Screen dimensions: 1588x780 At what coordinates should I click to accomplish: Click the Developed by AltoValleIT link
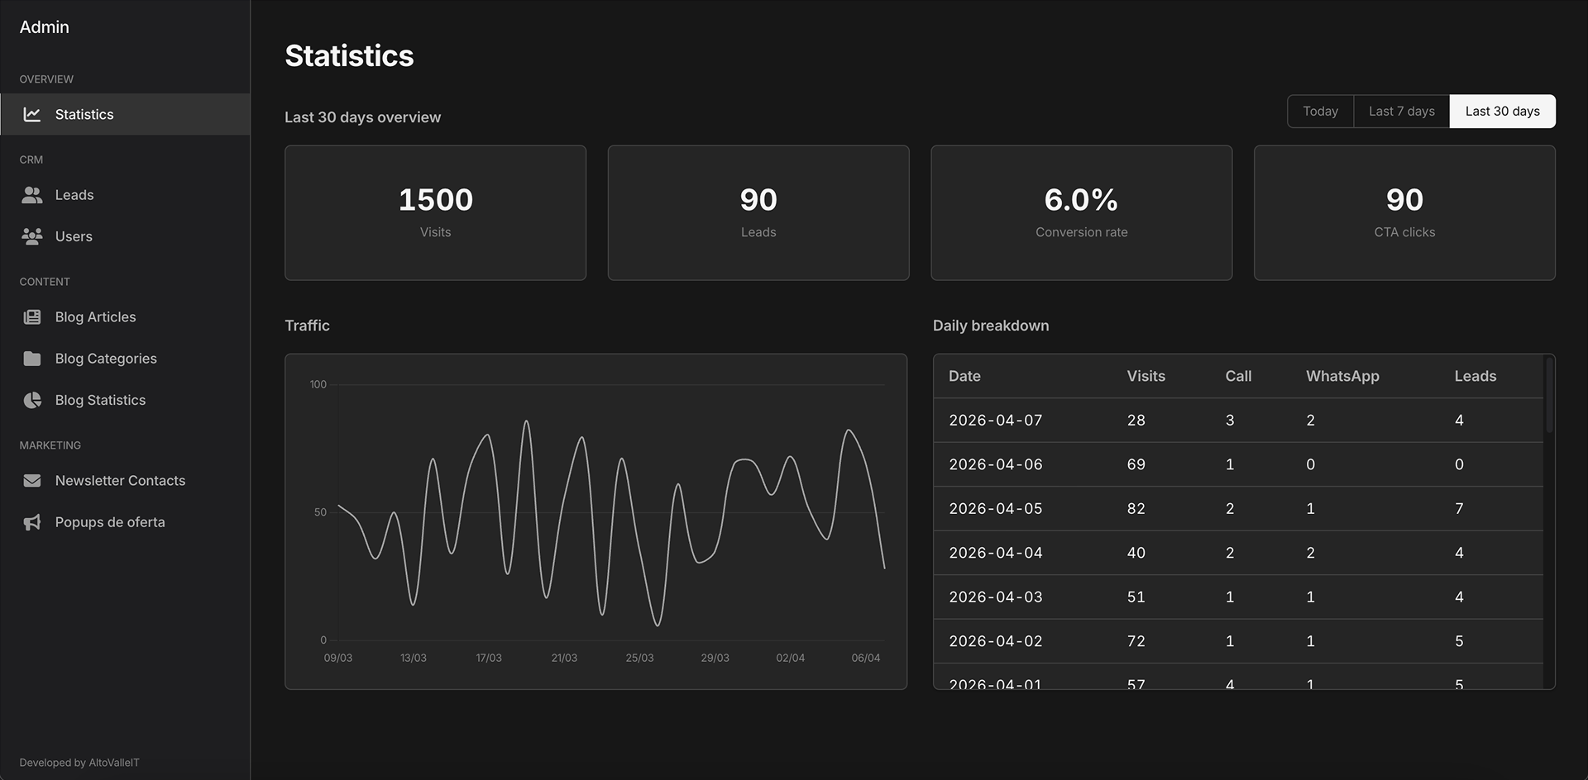coord(79,762)
